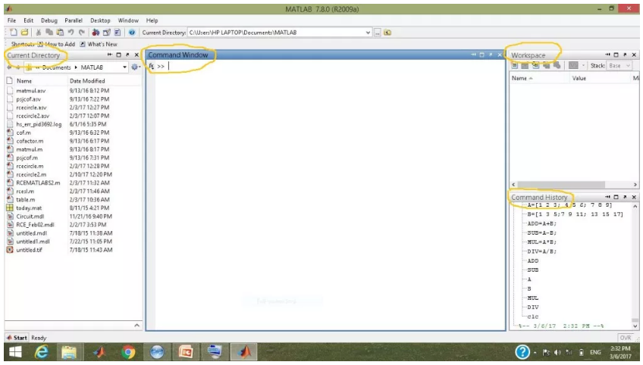Select history entry clc
The width and height of the screenshot is (643, 365).
(x=533, y=317)
